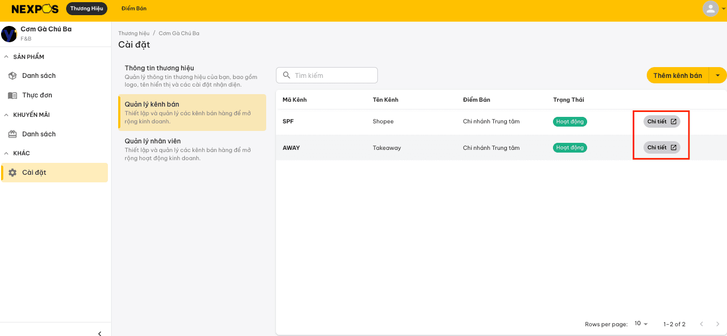727x336 pixels.
Task: Click the 1–2 of 2 pagination text
Action: (674, 324)
